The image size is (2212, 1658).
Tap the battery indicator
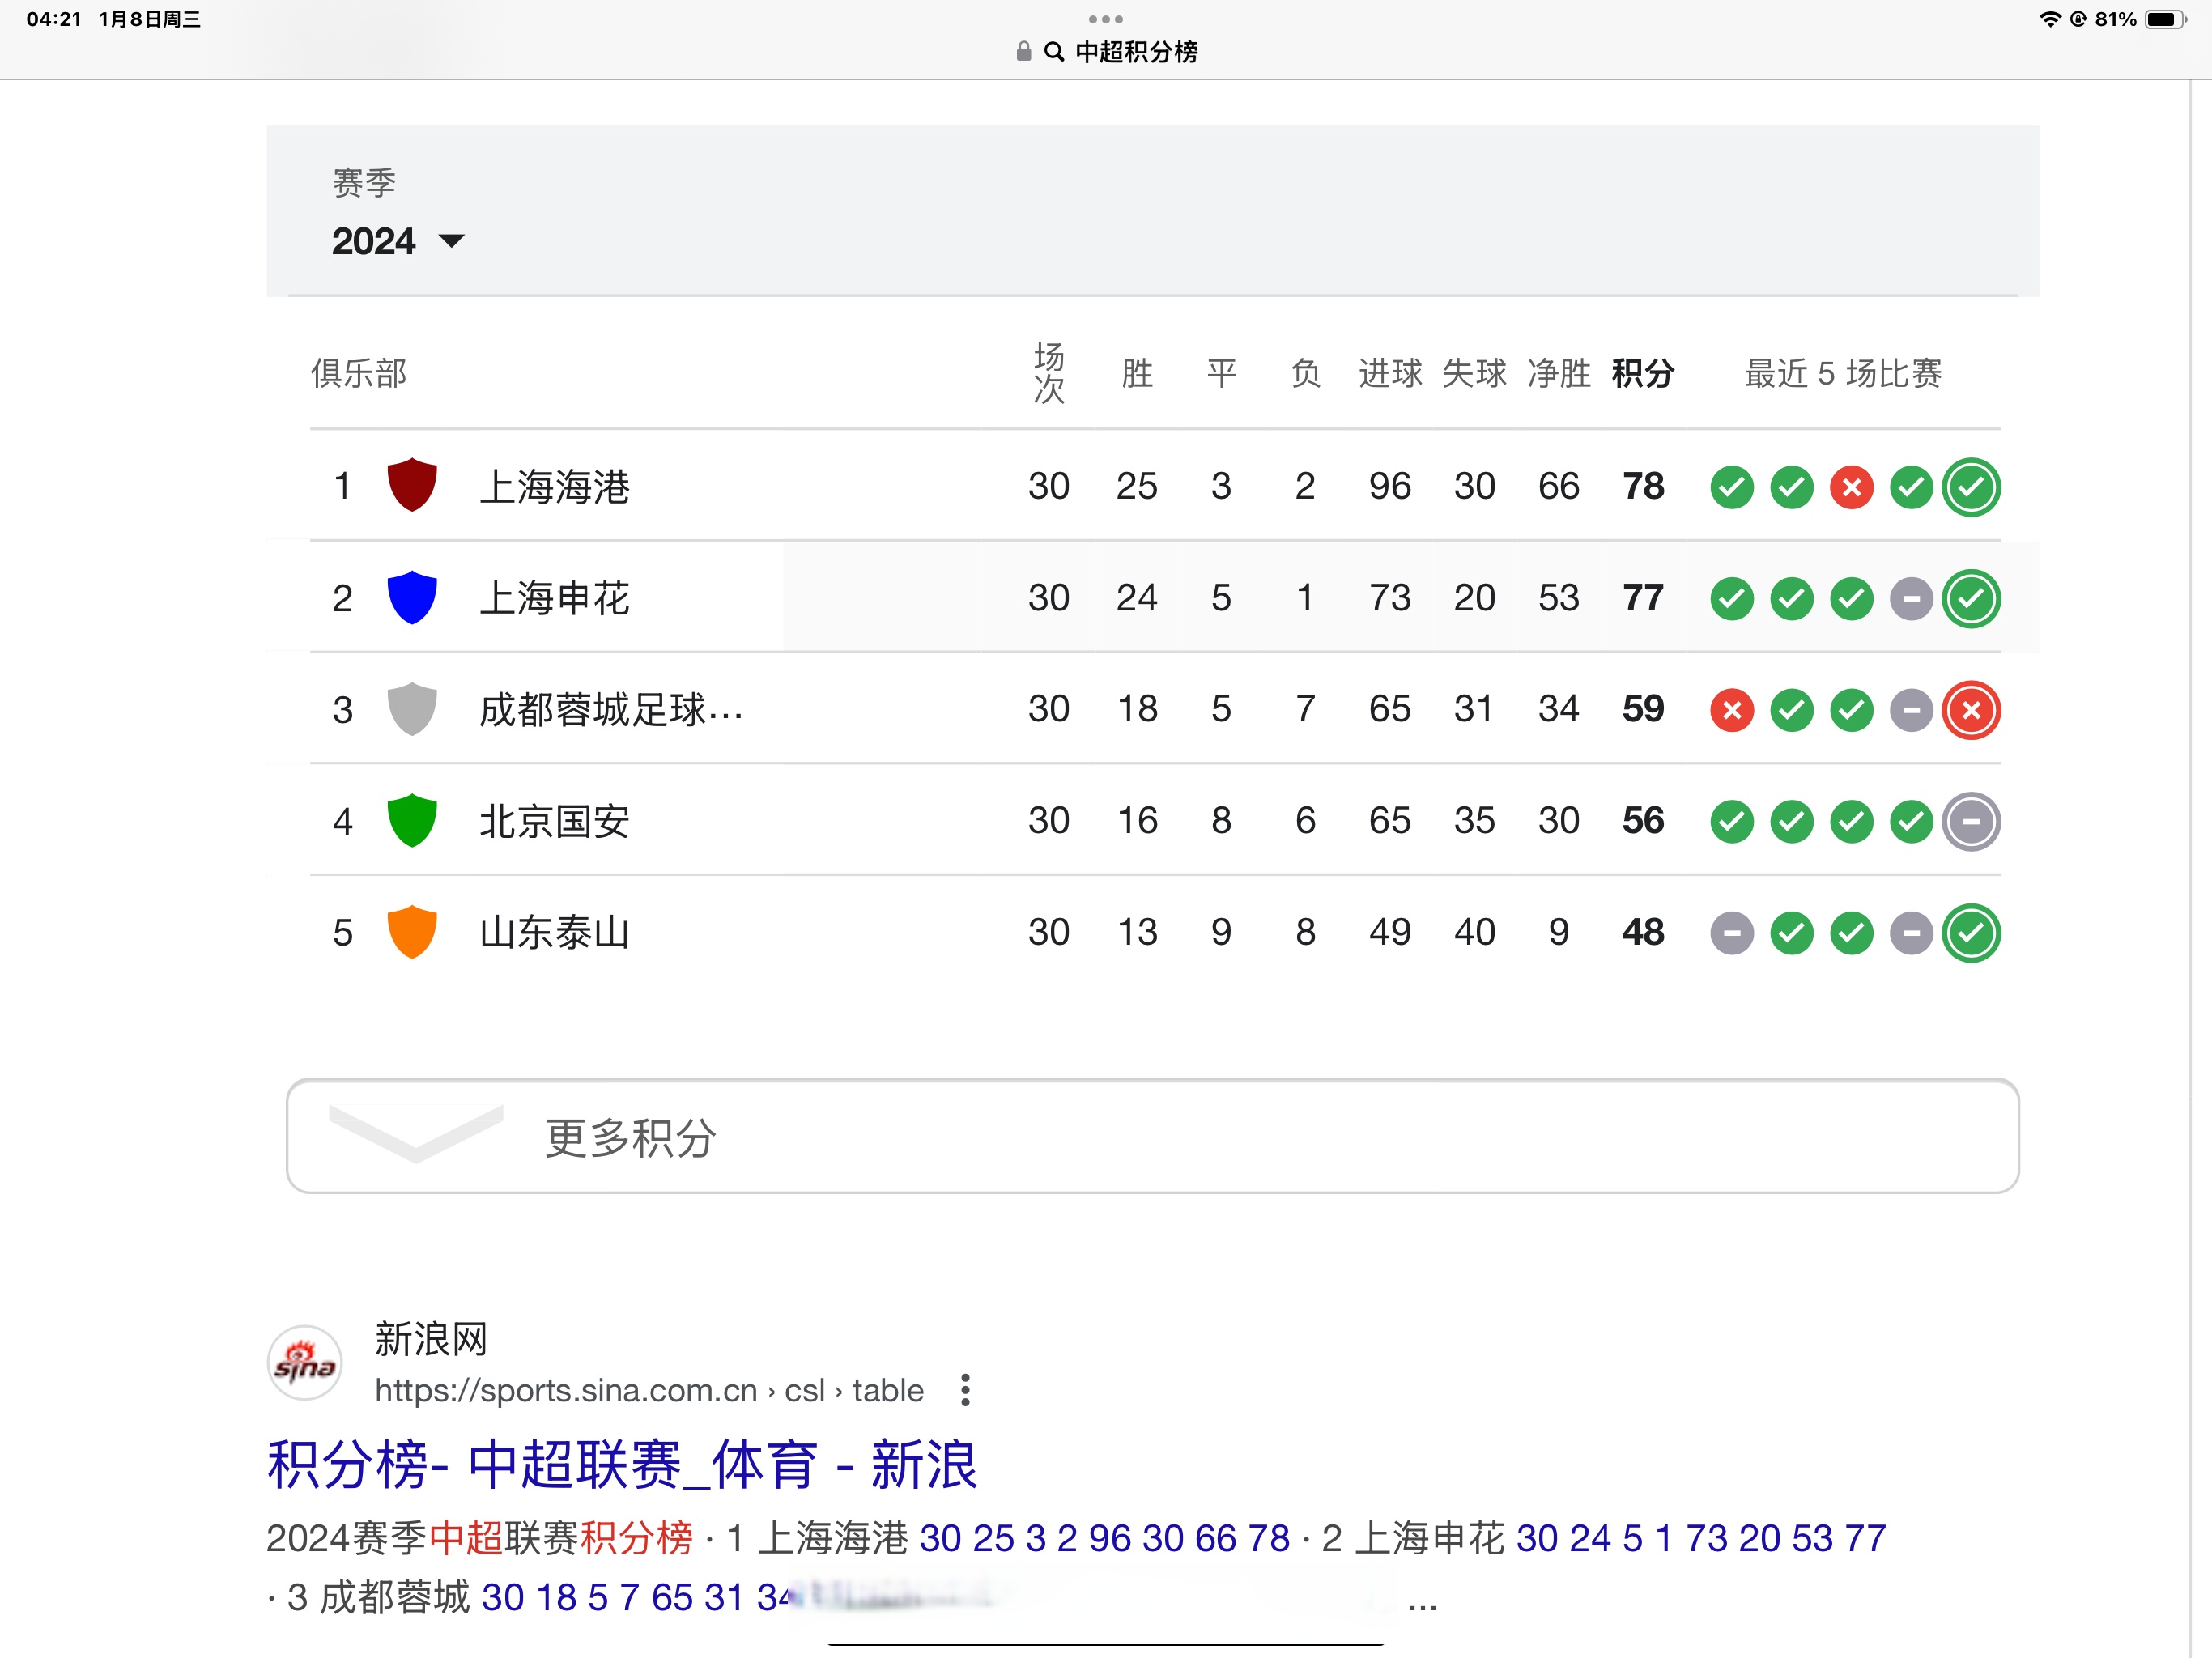click(x=2166, y=19)
